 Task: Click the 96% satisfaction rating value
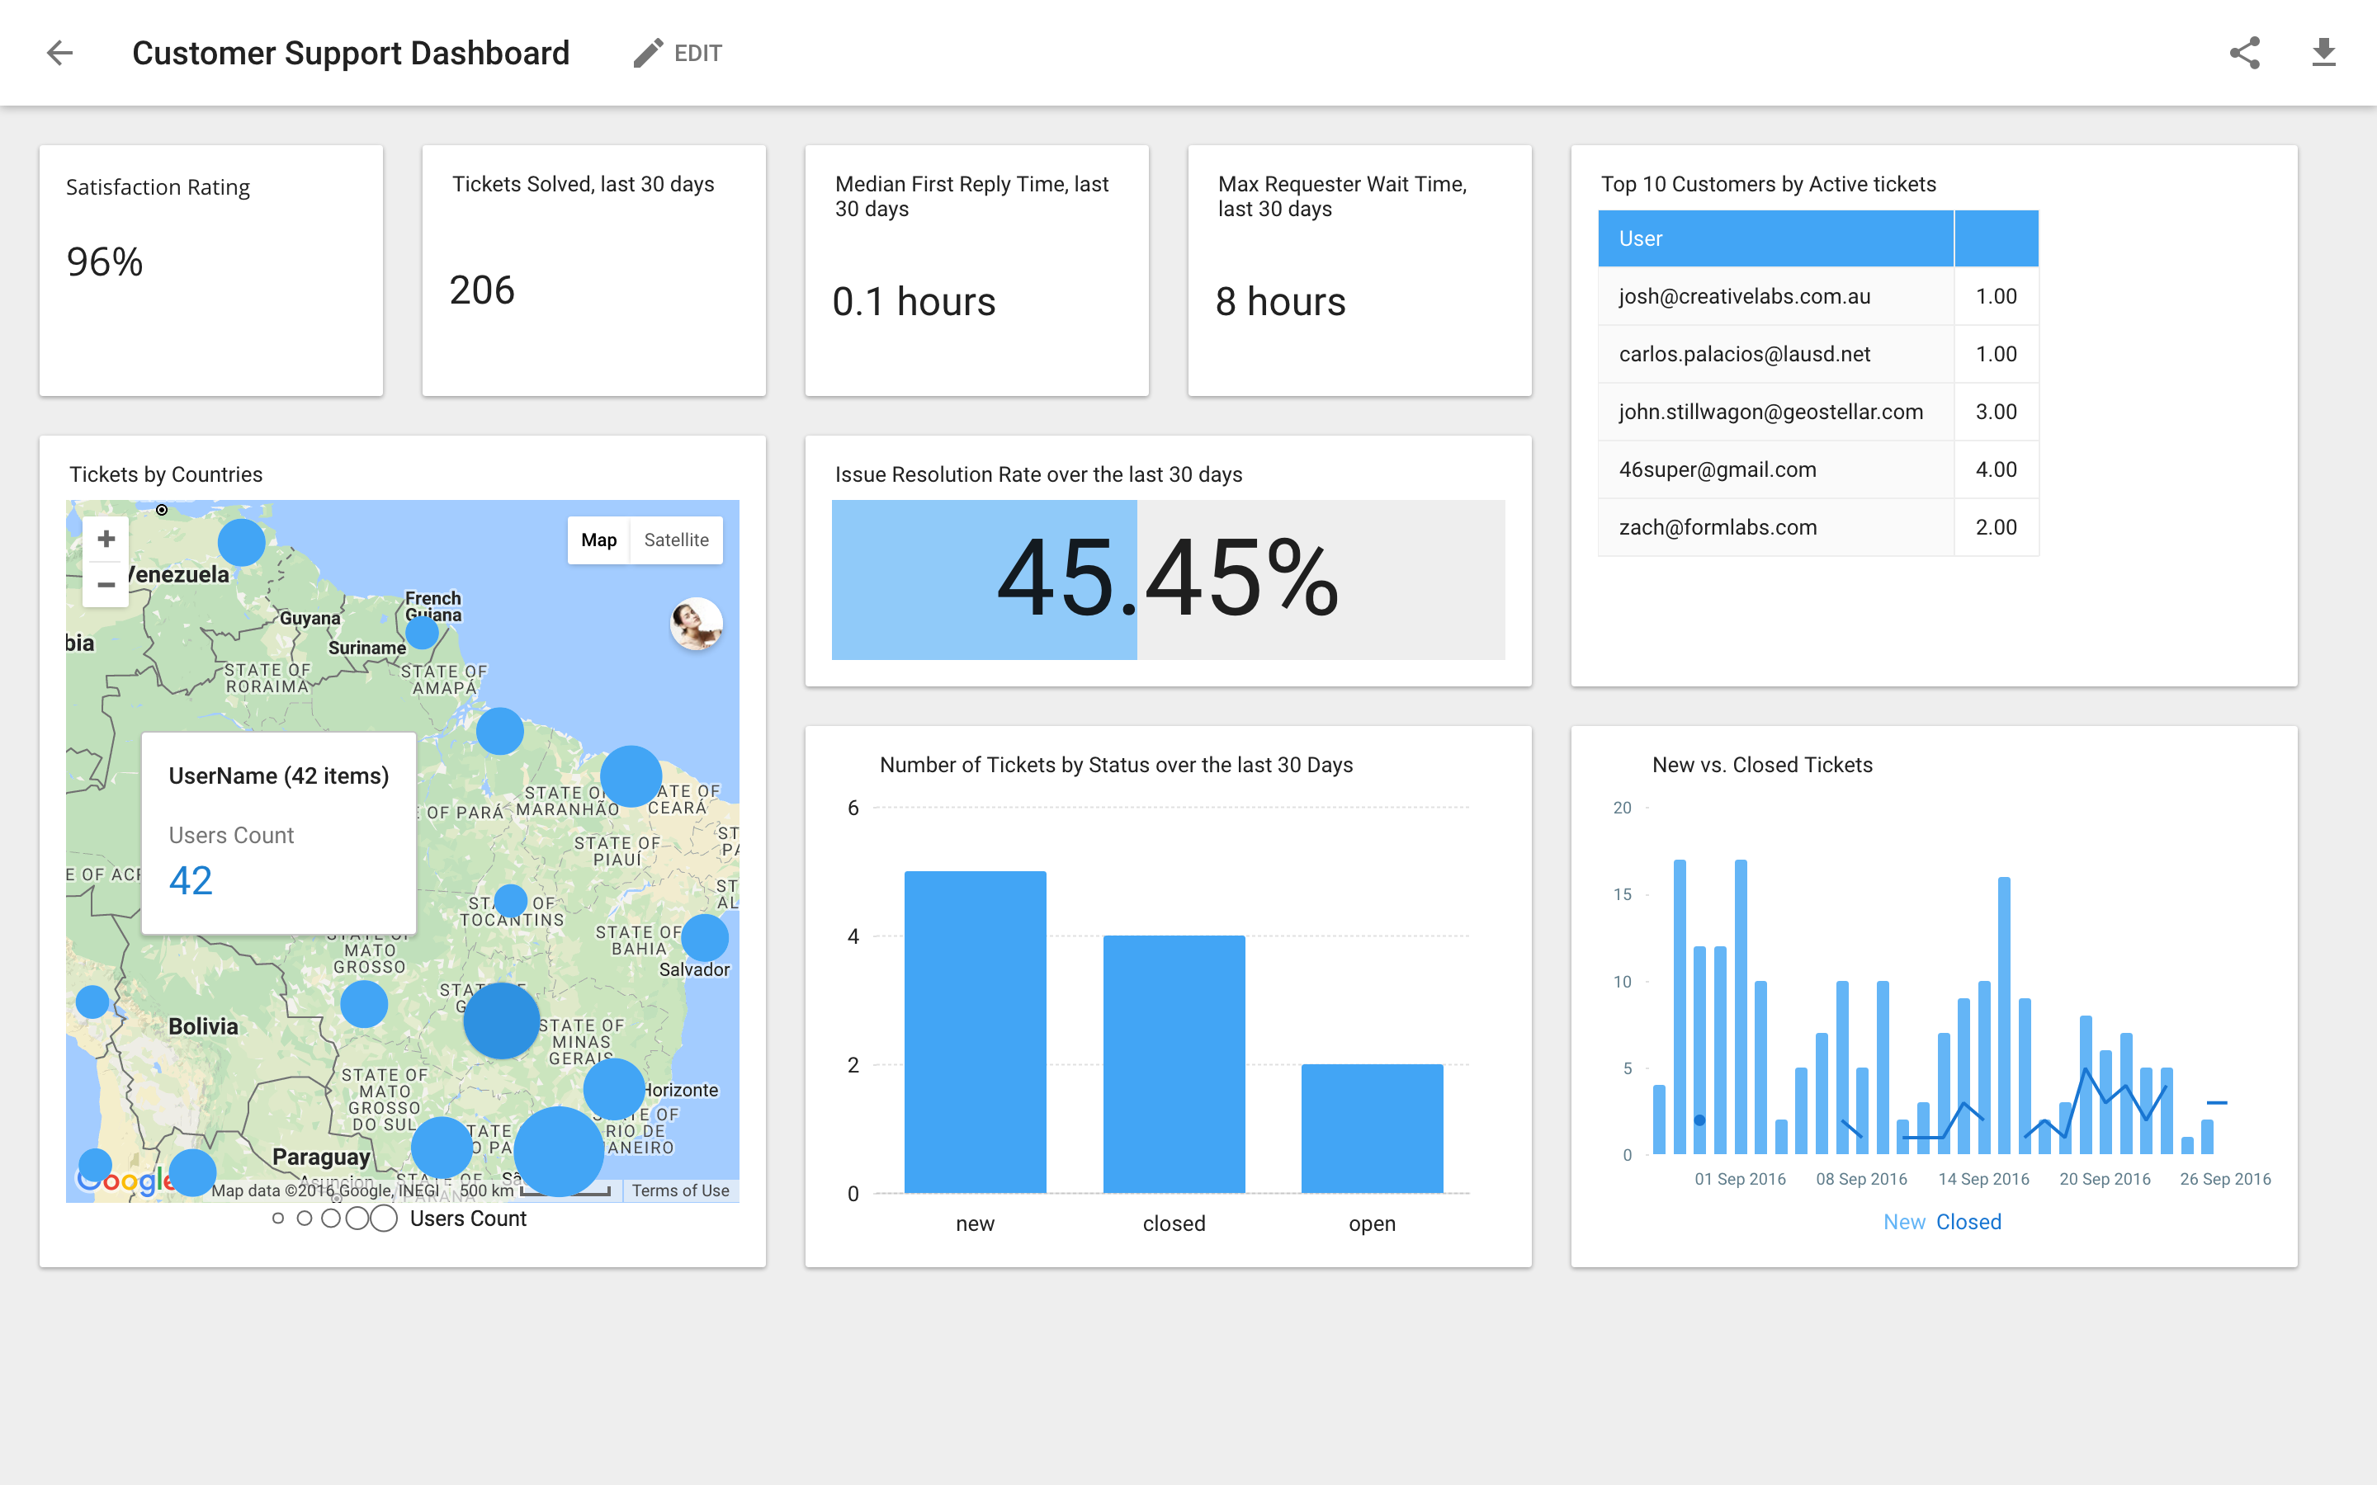click(104, 262)
